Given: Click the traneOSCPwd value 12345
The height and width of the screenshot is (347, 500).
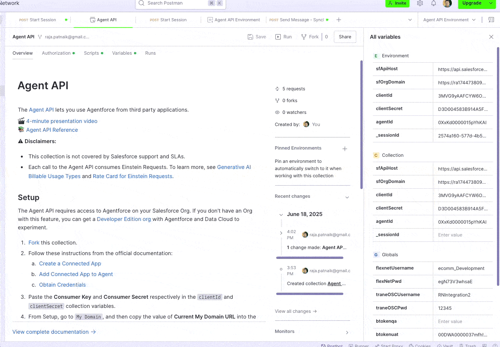Looking at the screenshot, I should (463, 308).
